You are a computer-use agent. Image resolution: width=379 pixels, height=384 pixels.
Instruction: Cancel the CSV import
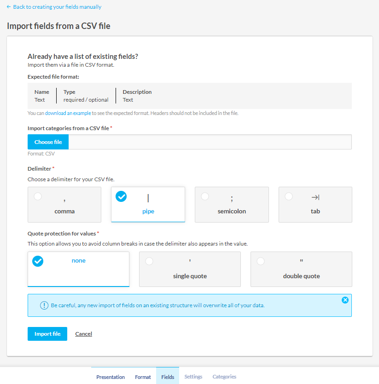(84, 334)
